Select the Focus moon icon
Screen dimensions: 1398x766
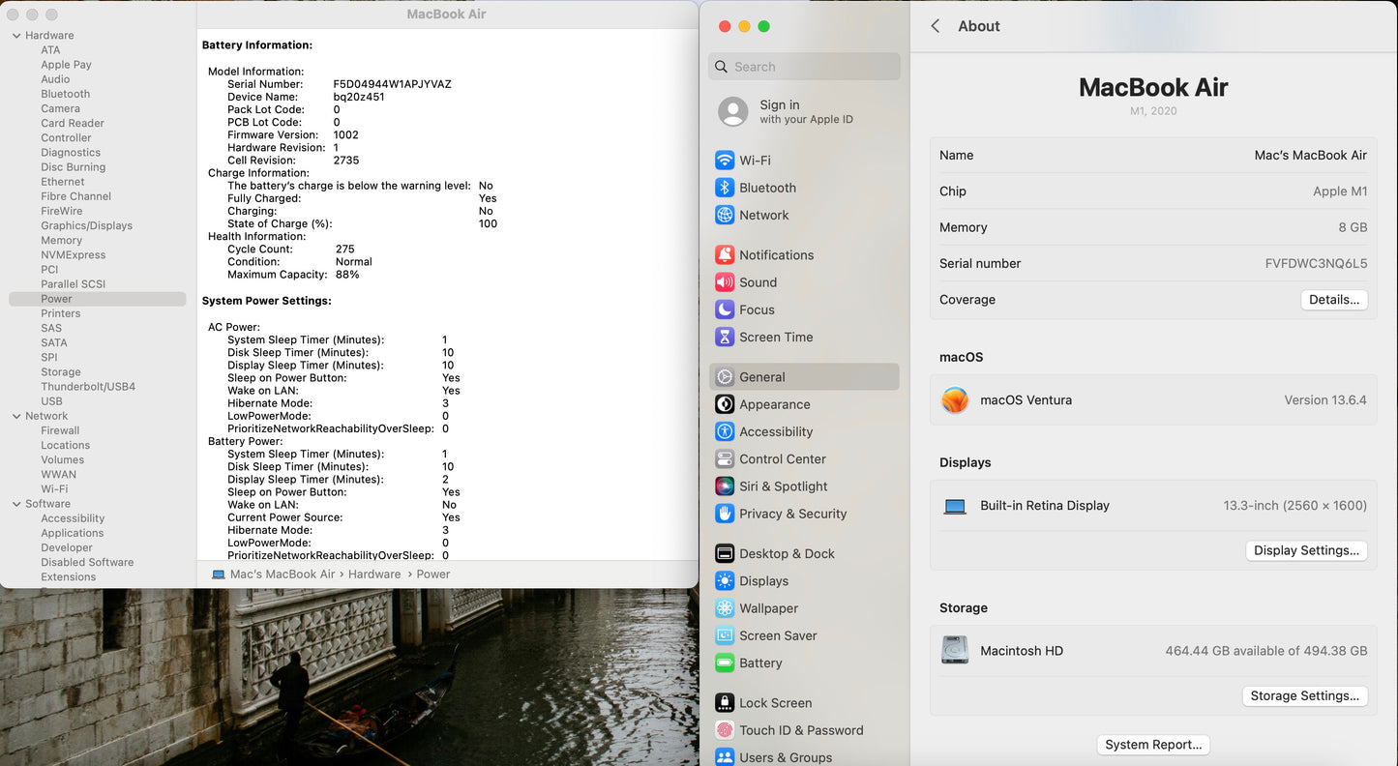[x=725, y=309]
